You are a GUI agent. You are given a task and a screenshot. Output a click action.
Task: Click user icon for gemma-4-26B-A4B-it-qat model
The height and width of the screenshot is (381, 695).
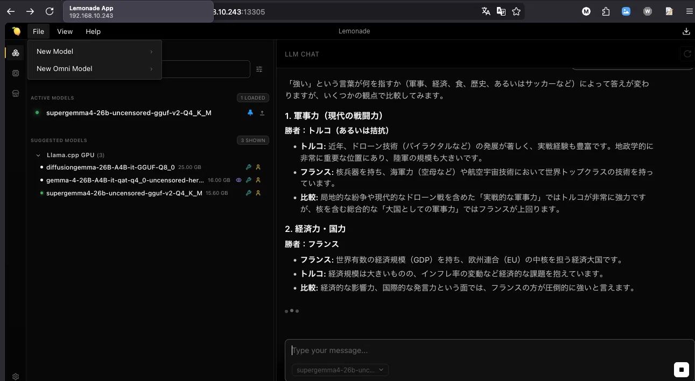pyautogui.click(x=258, y=180)
